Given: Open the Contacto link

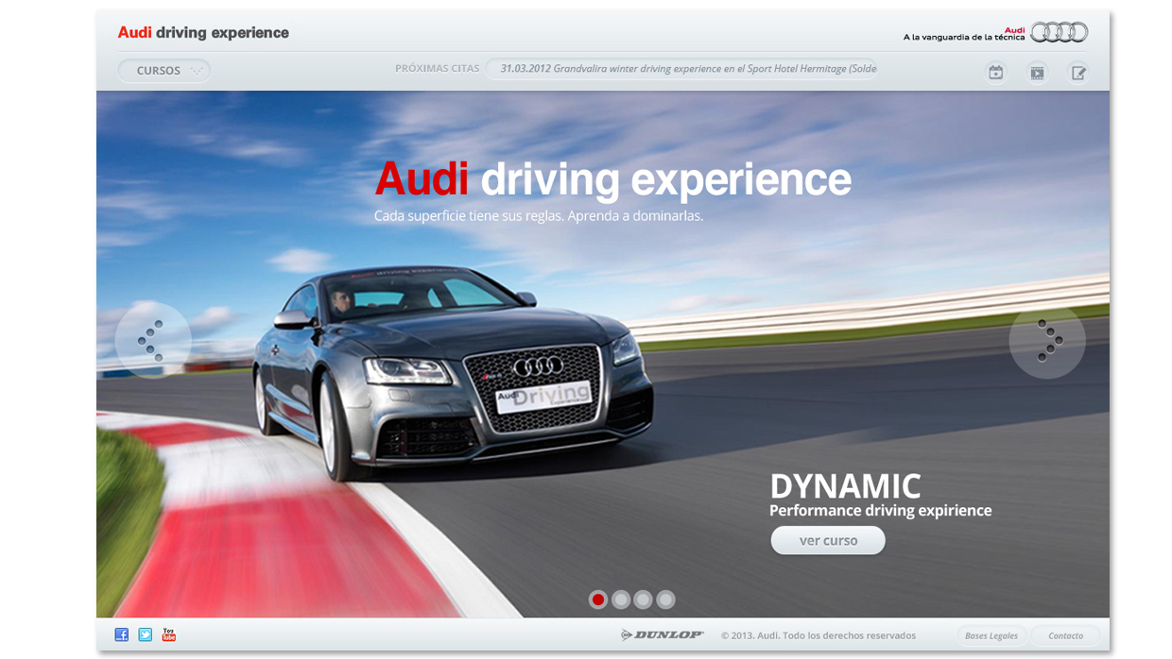Looking at the screenshot, I should pos(1065,635).
